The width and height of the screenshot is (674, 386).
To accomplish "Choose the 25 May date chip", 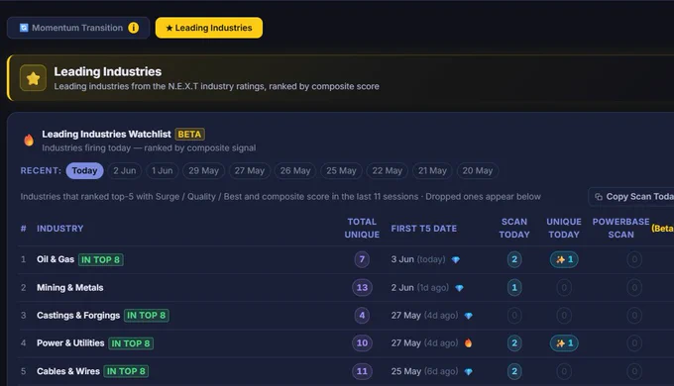I will point(341,171).
